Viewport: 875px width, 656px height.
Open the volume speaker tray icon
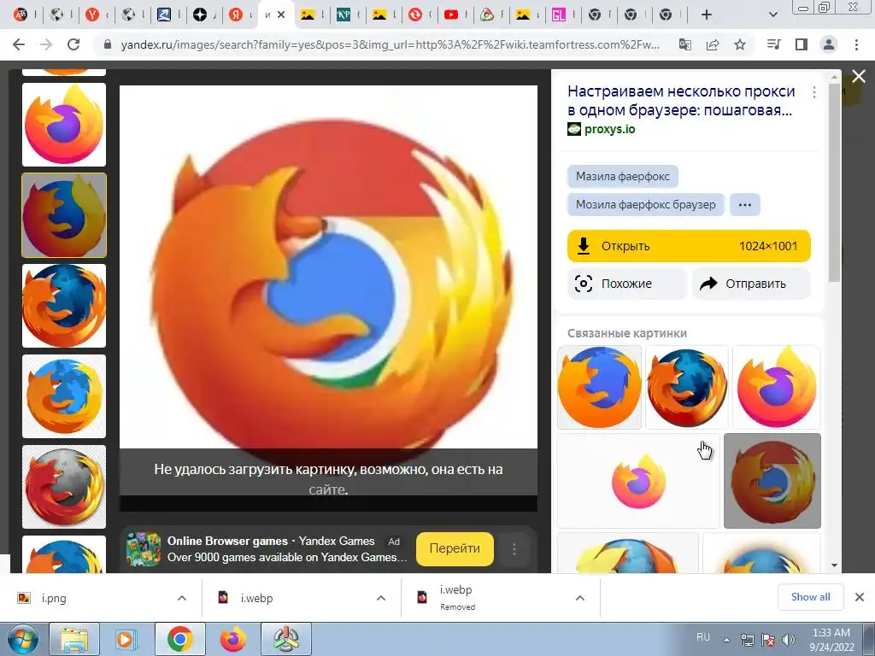point(789,639)
